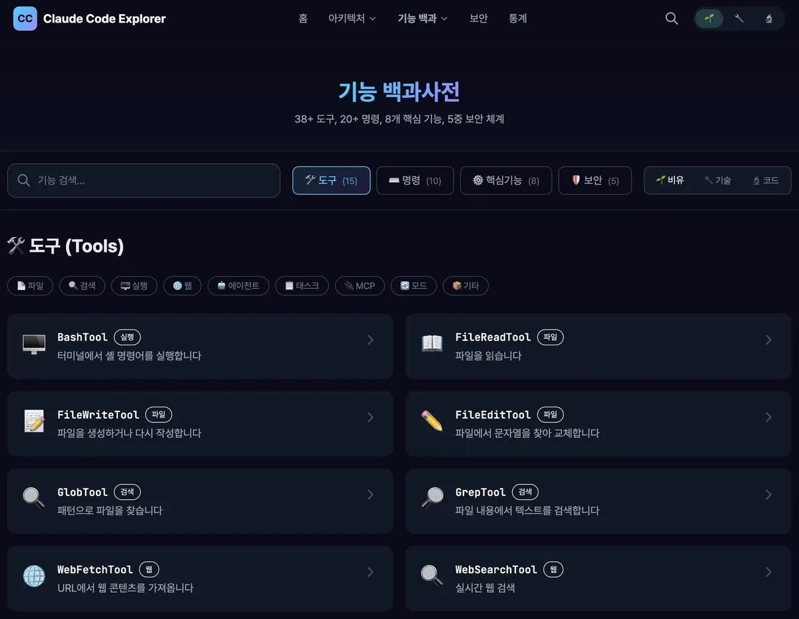The width and height of the screenshot is (799, 619).
Task: Click the magnifier icon inside 기능 검색 field
Action: (x=24, y=180)
